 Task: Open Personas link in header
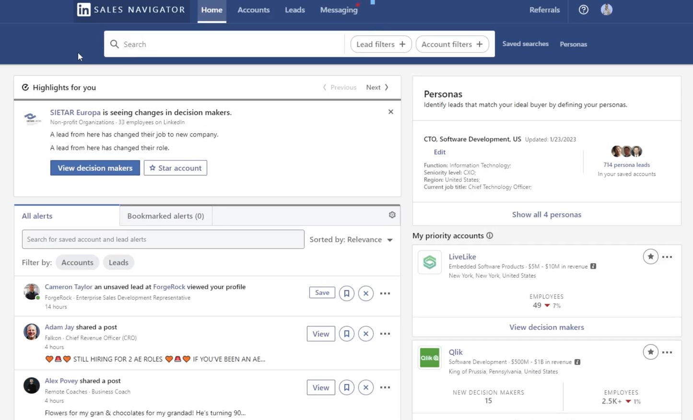(x=573, y=44)
